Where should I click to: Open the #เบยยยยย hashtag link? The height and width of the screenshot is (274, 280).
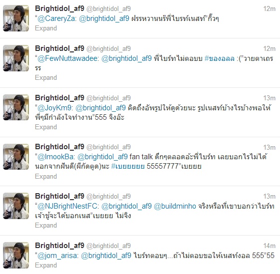(x=128, y=166)
